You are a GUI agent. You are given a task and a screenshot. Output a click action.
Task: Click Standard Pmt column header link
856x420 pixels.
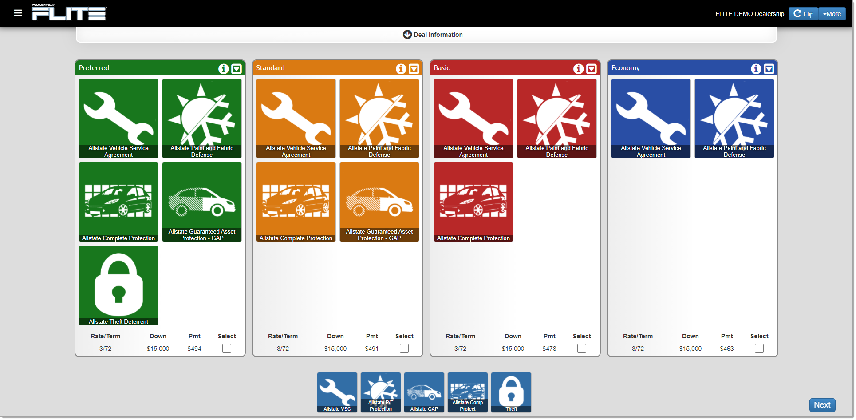[372, 336]
